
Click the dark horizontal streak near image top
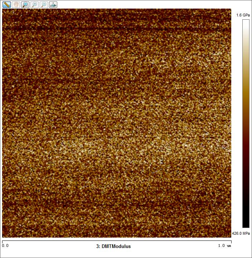(117, 28)
